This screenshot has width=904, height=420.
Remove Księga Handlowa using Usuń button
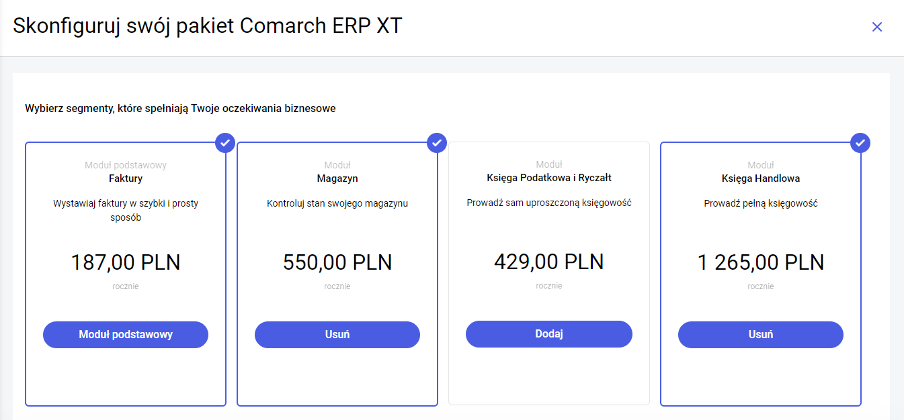tap(760, 335)
